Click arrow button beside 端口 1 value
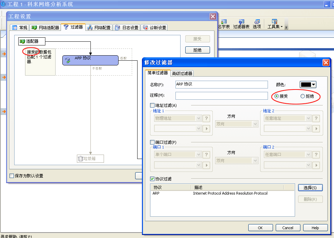 [206, 165]
